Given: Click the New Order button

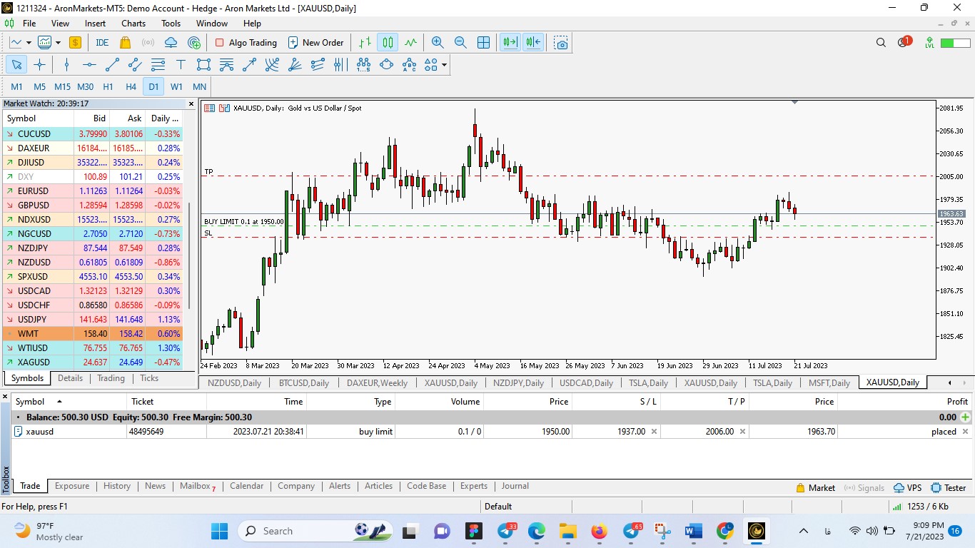Looking at the screenshot, I should pyautogui.click(x=315, y=43).
